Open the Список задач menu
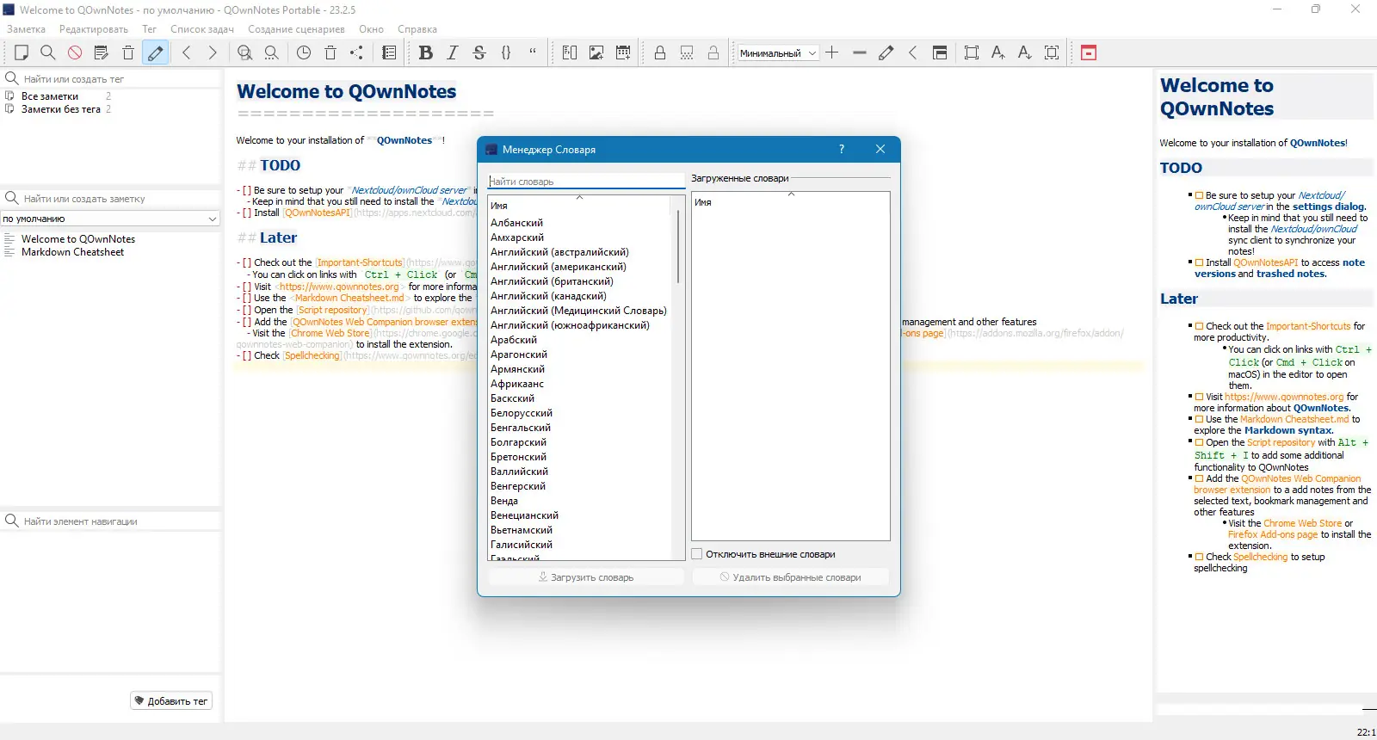Screen dimensions: 1377x740 [202, 29]
